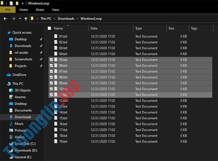
Task: Click the wl-assets folder icon
Action: [x=11, y=53]
